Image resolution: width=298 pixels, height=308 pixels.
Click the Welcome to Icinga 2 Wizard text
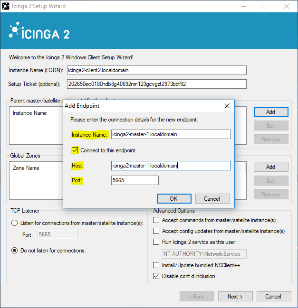pyautogui.click(x=71, y=57)
